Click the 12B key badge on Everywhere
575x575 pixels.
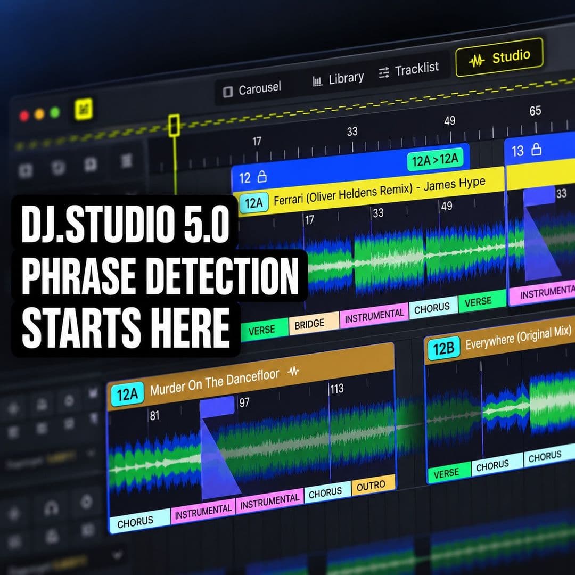coord(443,348)
